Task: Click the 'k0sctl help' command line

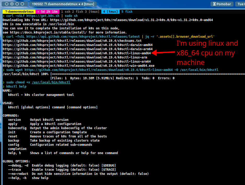Action: click(16, 87)
